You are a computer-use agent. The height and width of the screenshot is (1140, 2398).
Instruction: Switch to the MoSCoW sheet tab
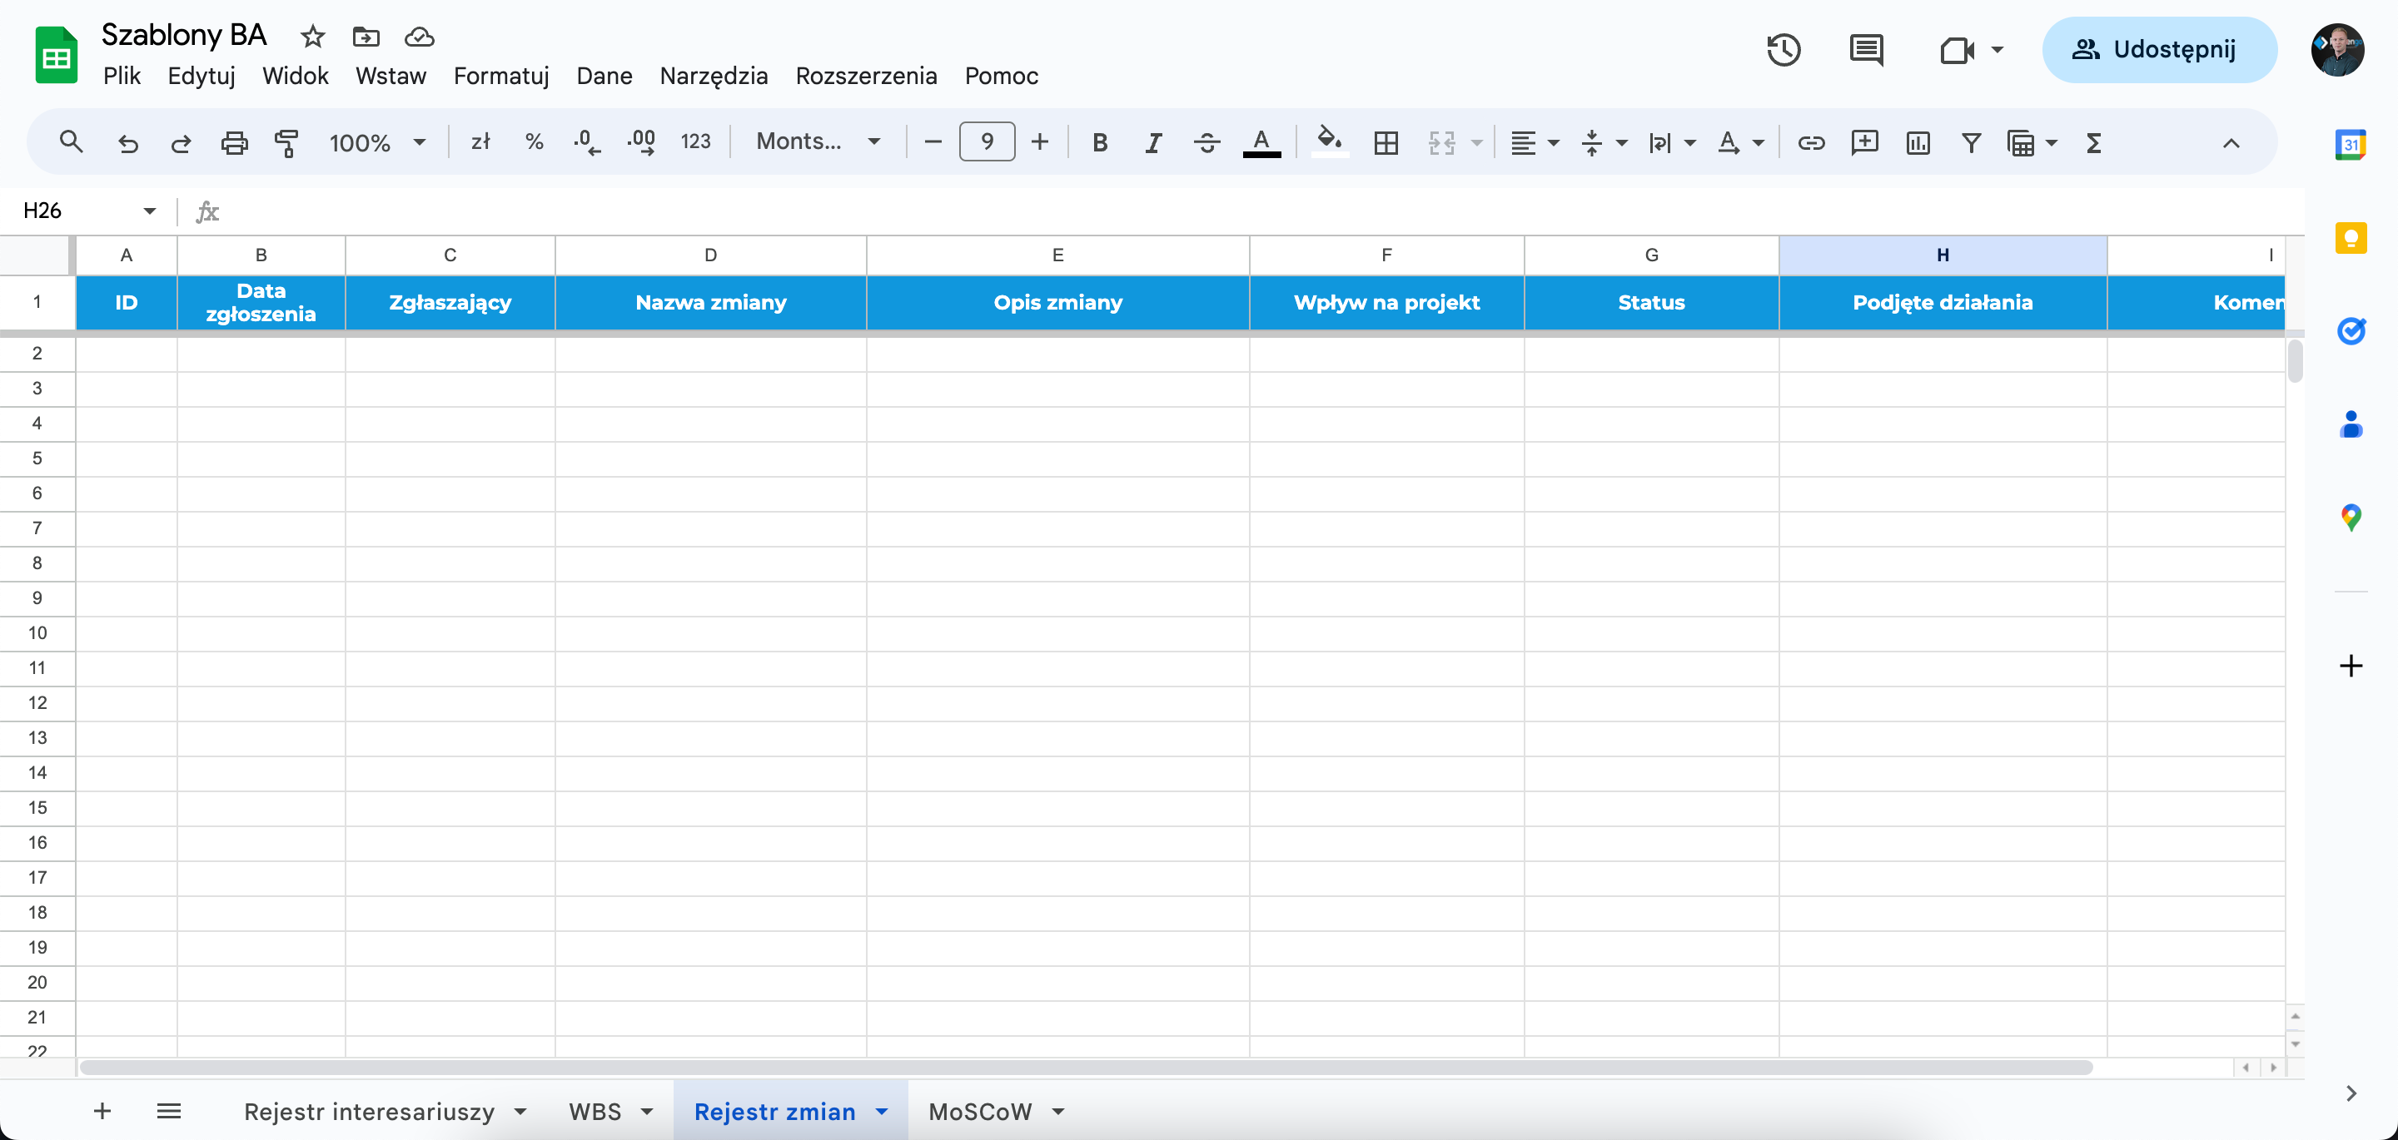(979, 1111)
